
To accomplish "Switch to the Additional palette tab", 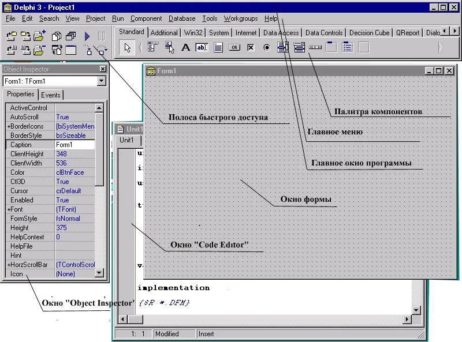I will [164, 33].
